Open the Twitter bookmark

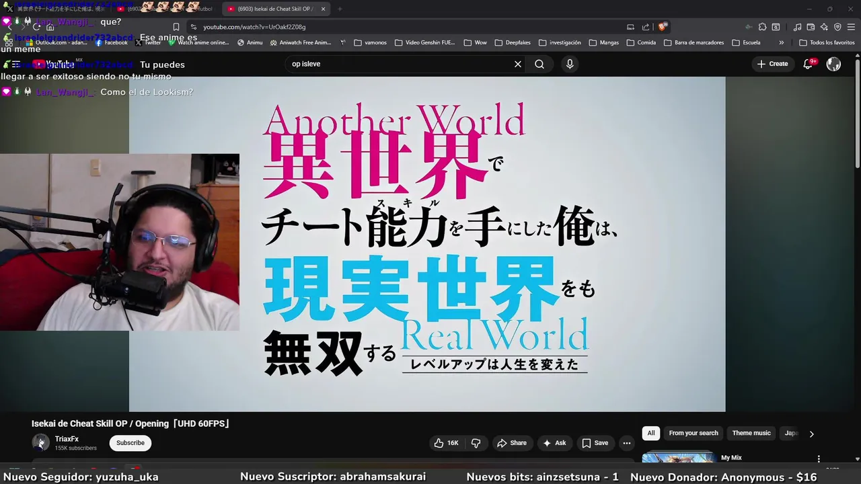point(148,42)
